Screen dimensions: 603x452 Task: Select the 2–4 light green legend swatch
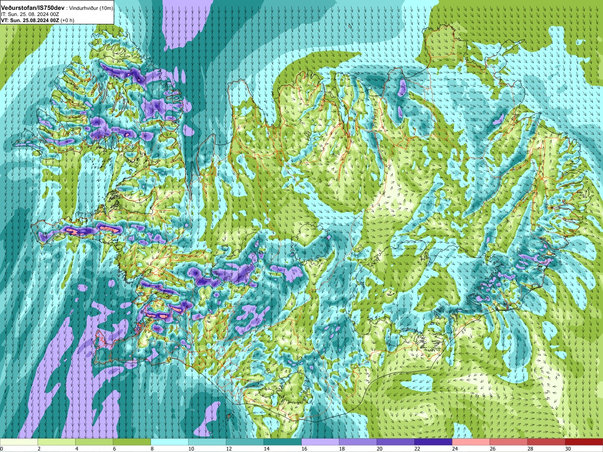(57, 442)
